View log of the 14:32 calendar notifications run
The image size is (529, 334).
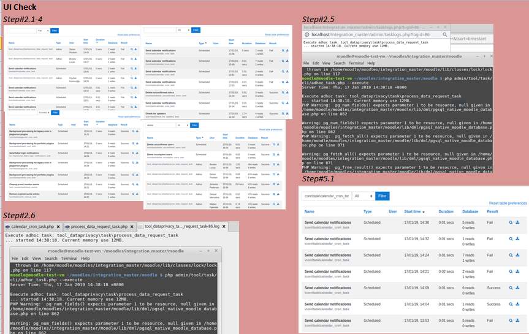(511, 238)
